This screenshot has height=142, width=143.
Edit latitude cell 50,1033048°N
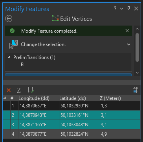79,125
